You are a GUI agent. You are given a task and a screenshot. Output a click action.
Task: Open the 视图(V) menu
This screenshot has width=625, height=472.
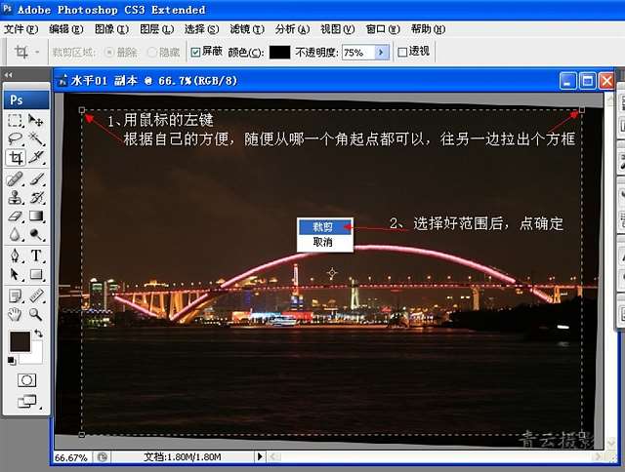click(x=338, y=29)
